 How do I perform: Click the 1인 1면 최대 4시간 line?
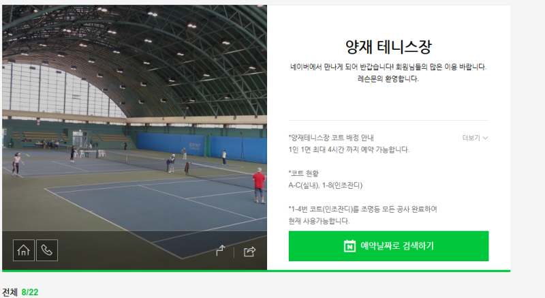(349, 150)
